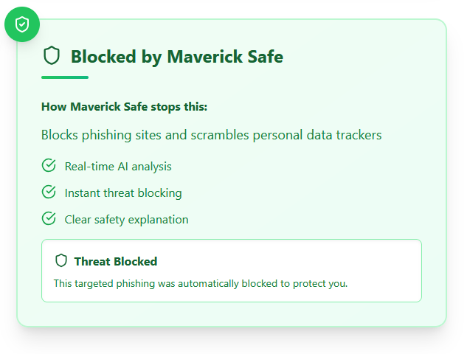
Task: Click the small shield beside Threat Blocked
Action: (x=61, y=260)
